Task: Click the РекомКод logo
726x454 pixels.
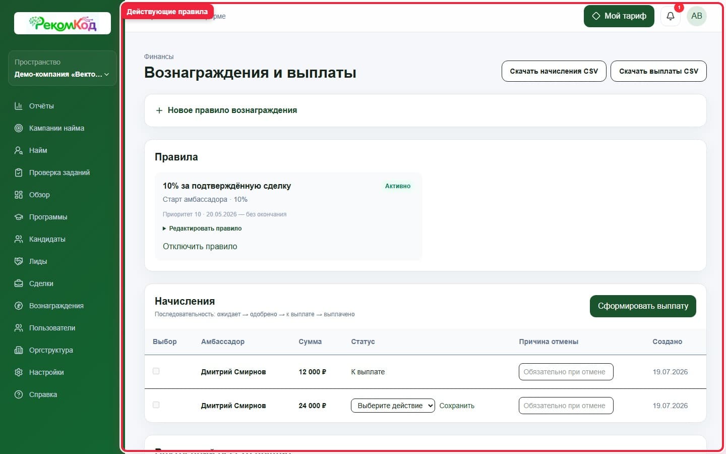Action: point(63,23)
